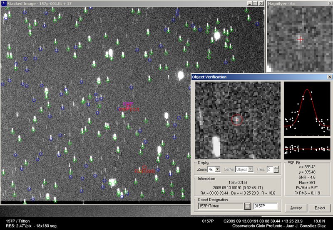Select the 'FWHM = 5.9"' value
The height and width of the screenshot is (230, 333).
pos(307,188)
